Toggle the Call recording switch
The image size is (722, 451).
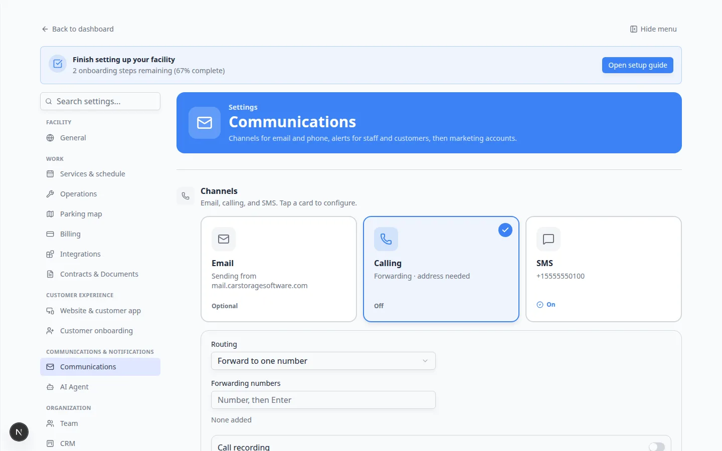coord(657,446)
